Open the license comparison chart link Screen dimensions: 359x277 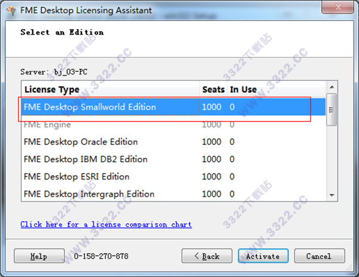pos(106,224)
